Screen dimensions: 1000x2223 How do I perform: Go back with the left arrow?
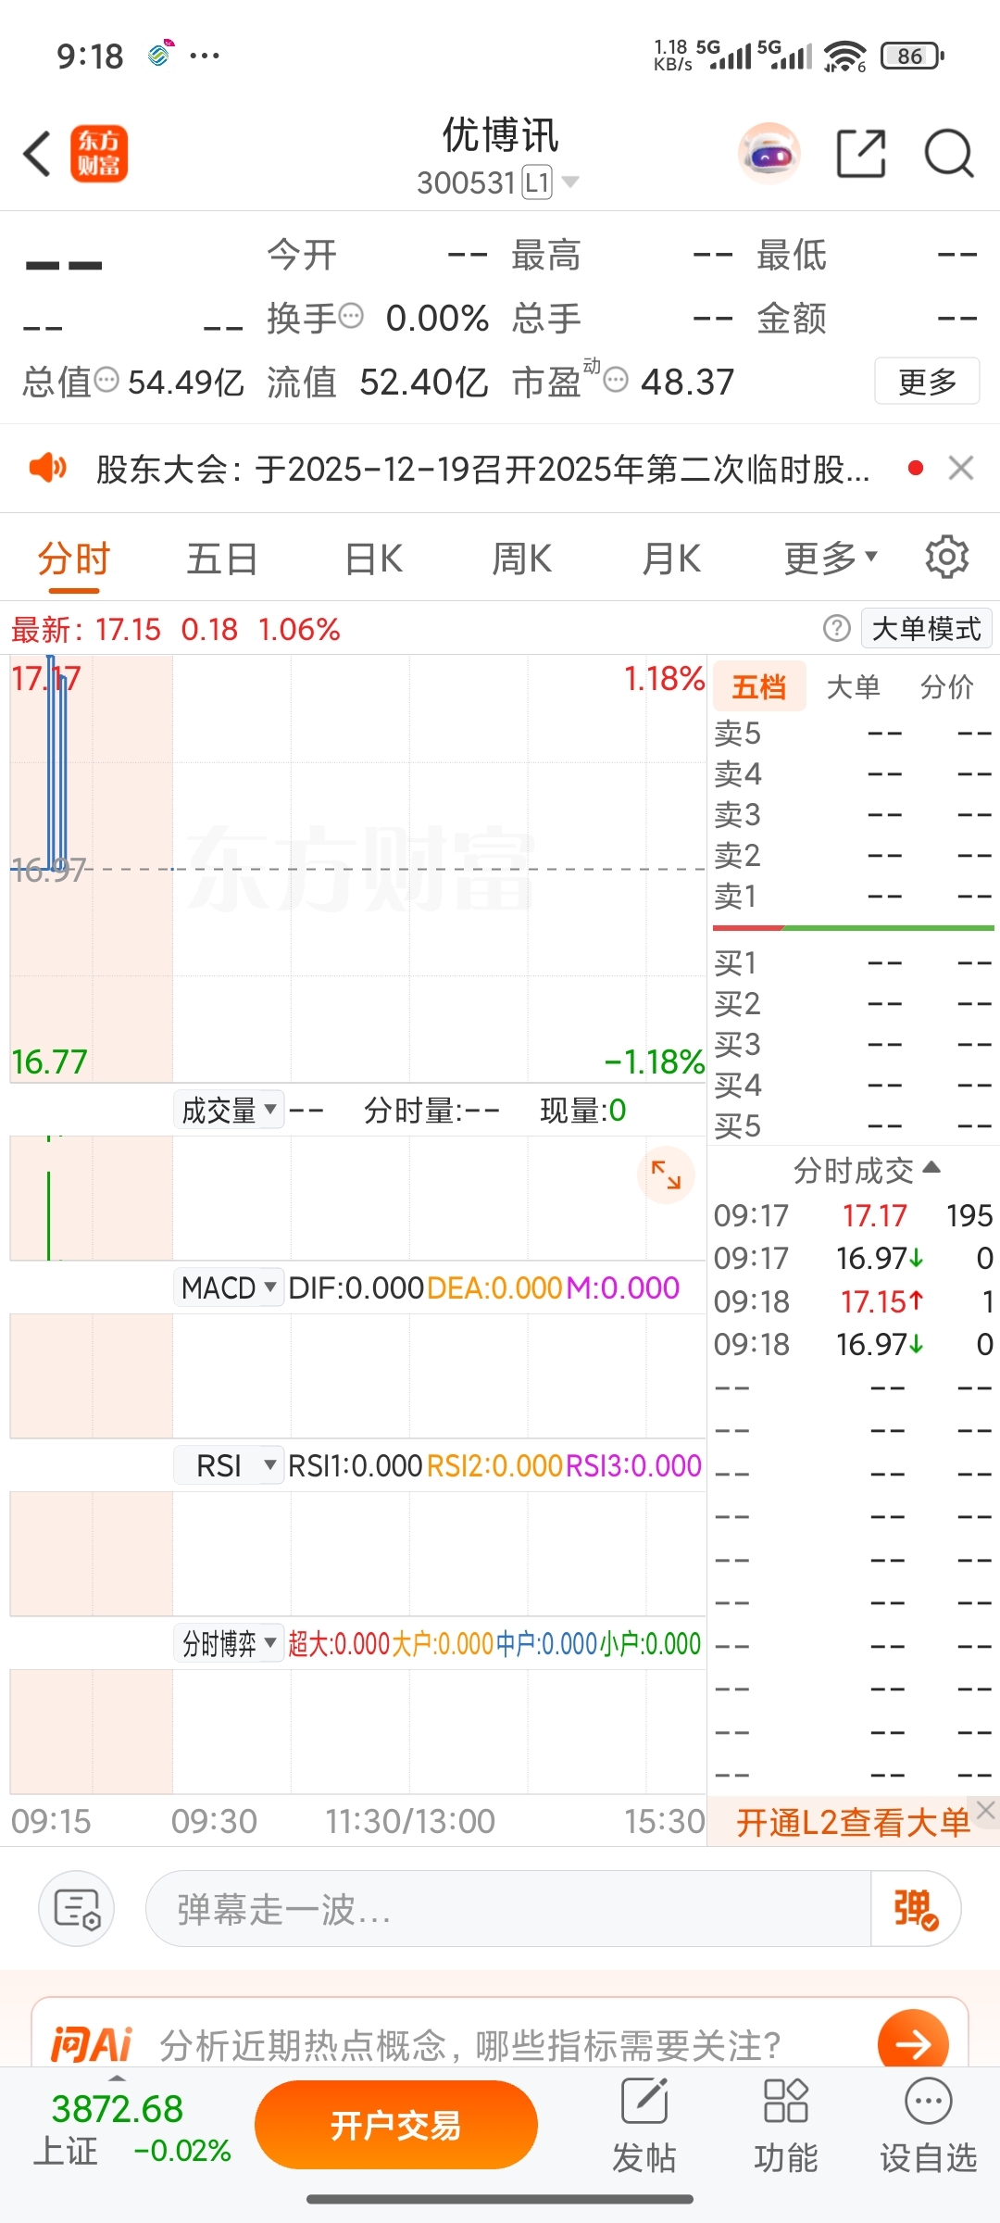[37, 154]
